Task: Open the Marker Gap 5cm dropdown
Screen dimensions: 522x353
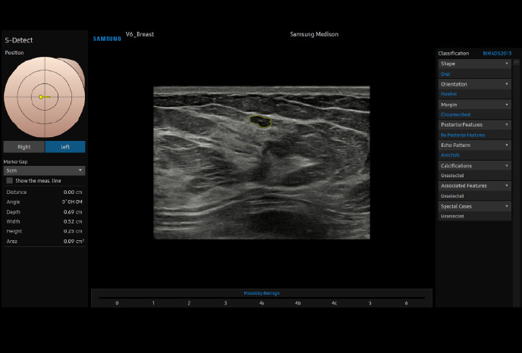Action: [44, 170]
